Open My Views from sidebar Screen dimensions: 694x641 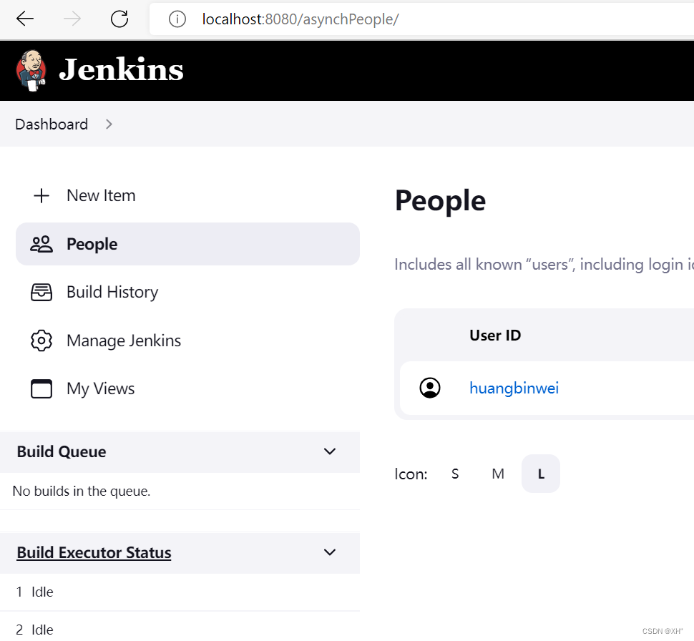(x=100, y=388)
